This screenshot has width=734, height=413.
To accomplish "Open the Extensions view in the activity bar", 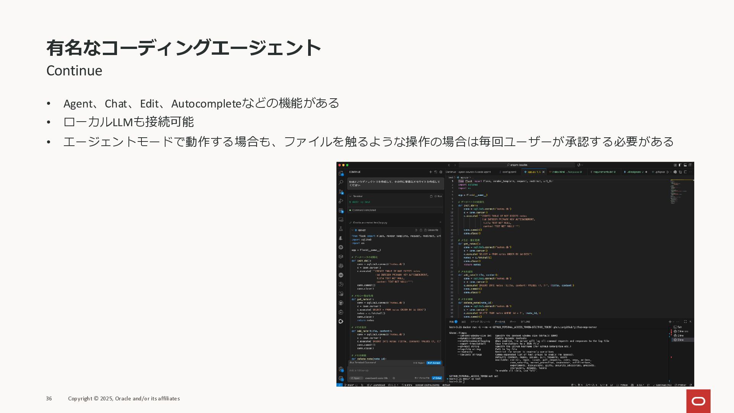I will pos(341,210).
